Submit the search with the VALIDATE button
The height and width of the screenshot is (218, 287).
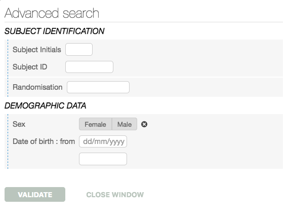coord(35,195)
